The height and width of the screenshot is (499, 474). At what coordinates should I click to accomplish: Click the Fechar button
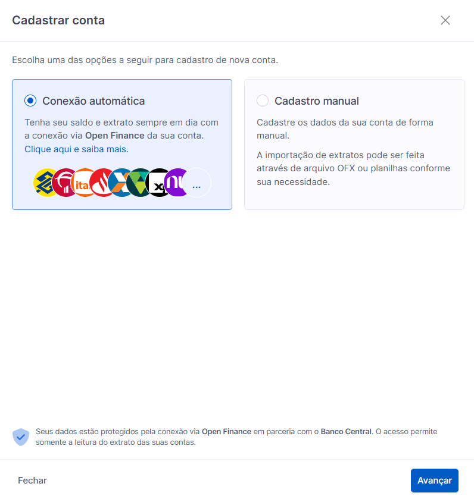32,481
